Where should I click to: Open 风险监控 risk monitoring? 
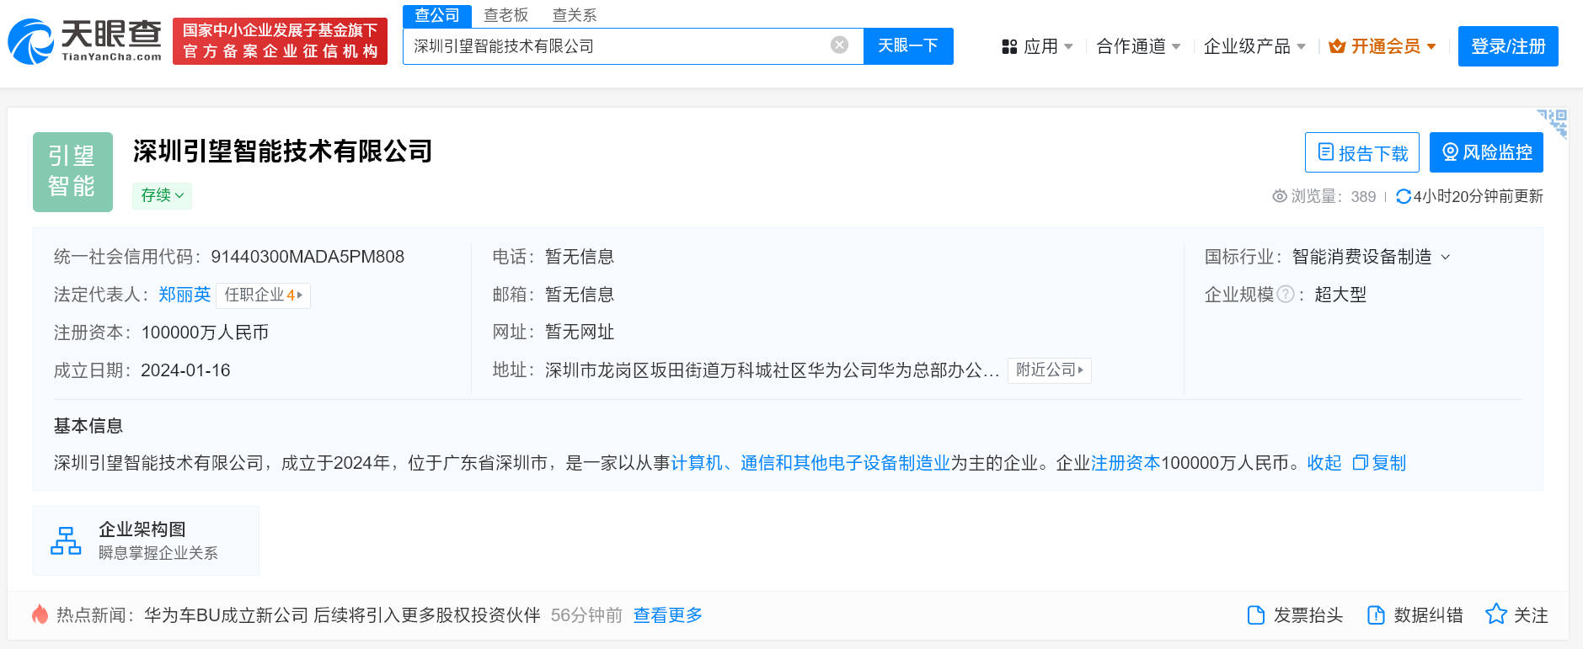point(1486,152)
